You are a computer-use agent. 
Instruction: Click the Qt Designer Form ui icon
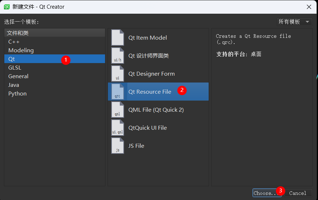tap(118, 74)
